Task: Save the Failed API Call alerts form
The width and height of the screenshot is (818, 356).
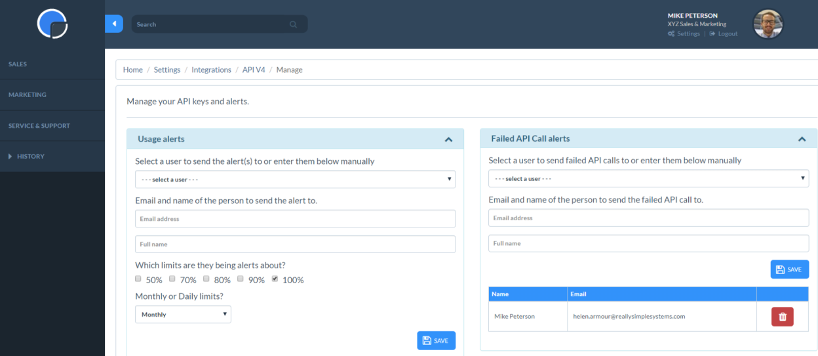Action: pyautogui.click(x=790, y=269)
